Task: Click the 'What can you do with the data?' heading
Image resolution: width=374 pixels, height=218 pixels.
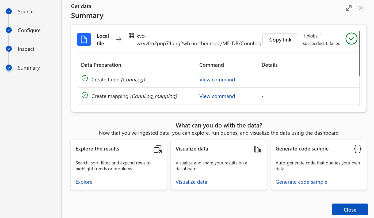Action: coord(219,125)
